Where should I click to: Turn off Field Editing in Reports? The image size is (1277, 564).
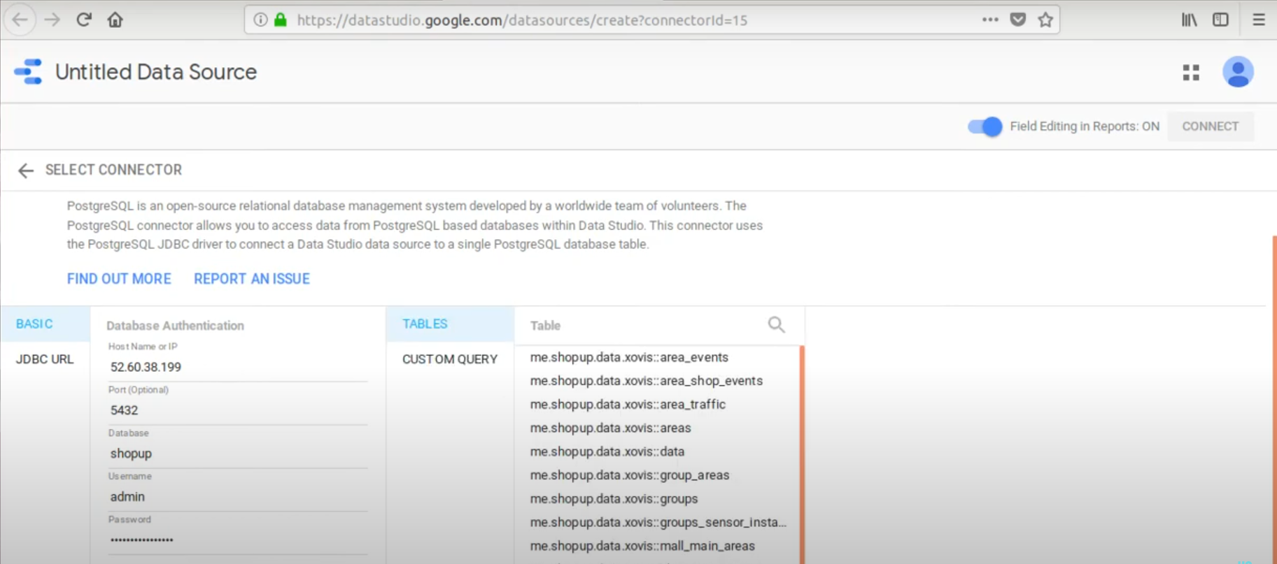click(x=985, y=126)
